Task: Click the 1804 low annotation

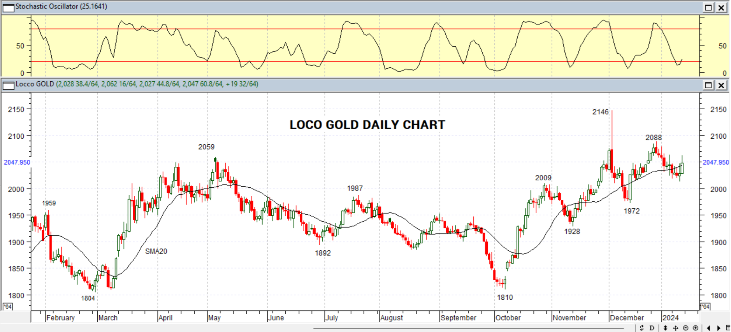Action: coord(88,299)
